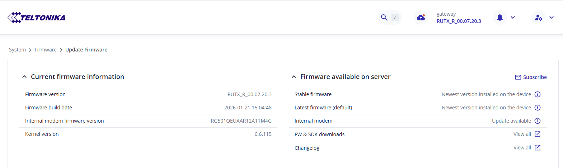The width and height of the screenshot is (563, 168).
Task: Click the Subscribe link
Action: coord(535,77)
